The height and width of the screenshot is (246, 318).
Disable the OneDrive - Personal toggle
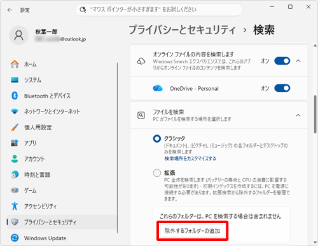[282, 88]
